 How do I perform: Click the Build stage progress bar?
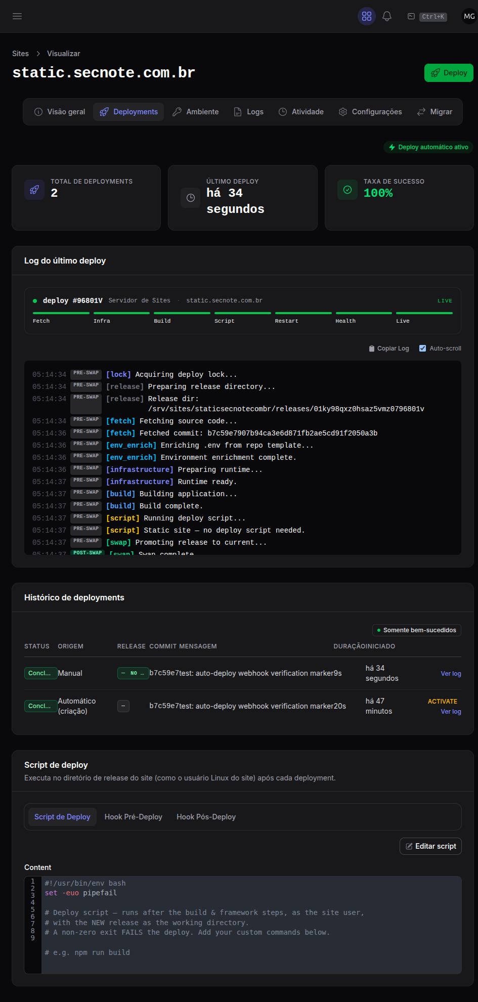182,313
